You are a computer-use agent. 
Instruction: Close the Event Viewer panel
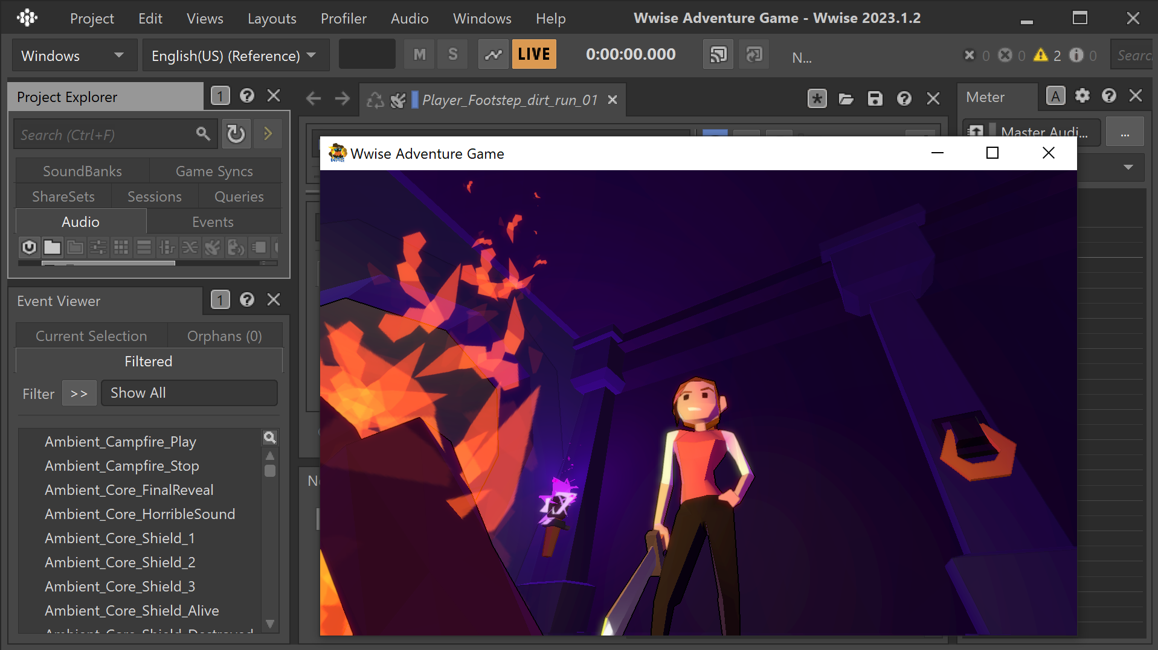pyautogui.click(x=274, y=300)
